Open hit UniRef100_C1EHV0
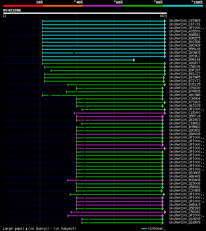The height and width of the screenshot is (231, 206). tap(185, 113)
